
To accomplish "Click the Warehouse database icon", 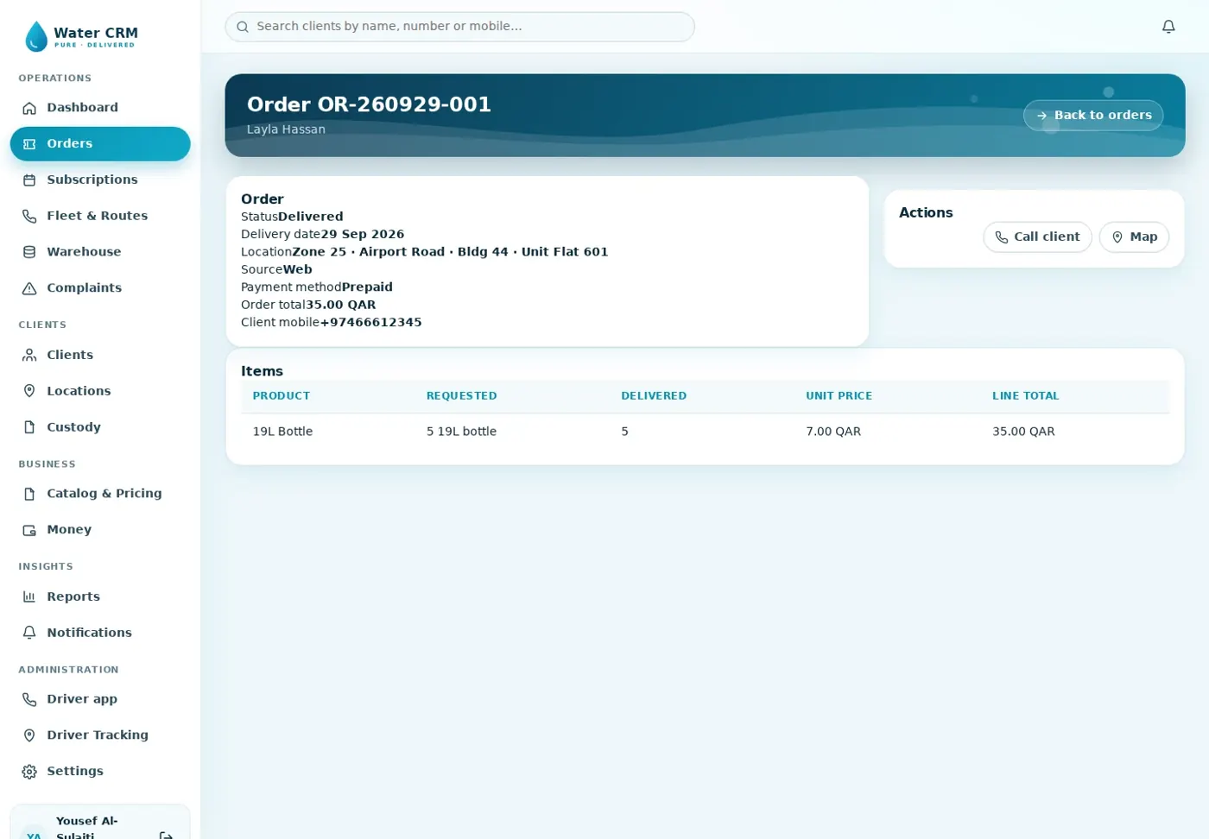I will coord(29,252).
